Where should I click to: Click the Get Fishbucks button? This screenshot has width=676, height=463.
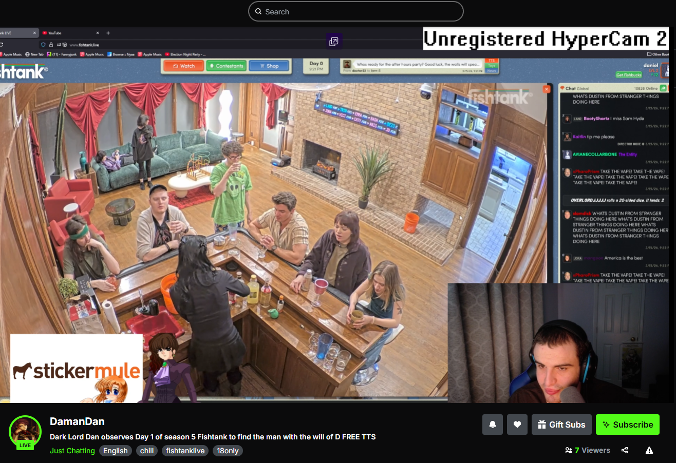629,75
